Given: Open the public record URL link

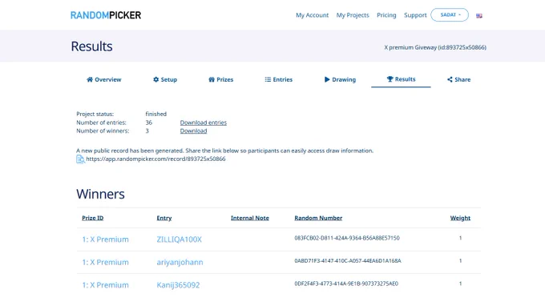Looking at the screenshot, I should point(155,159).
